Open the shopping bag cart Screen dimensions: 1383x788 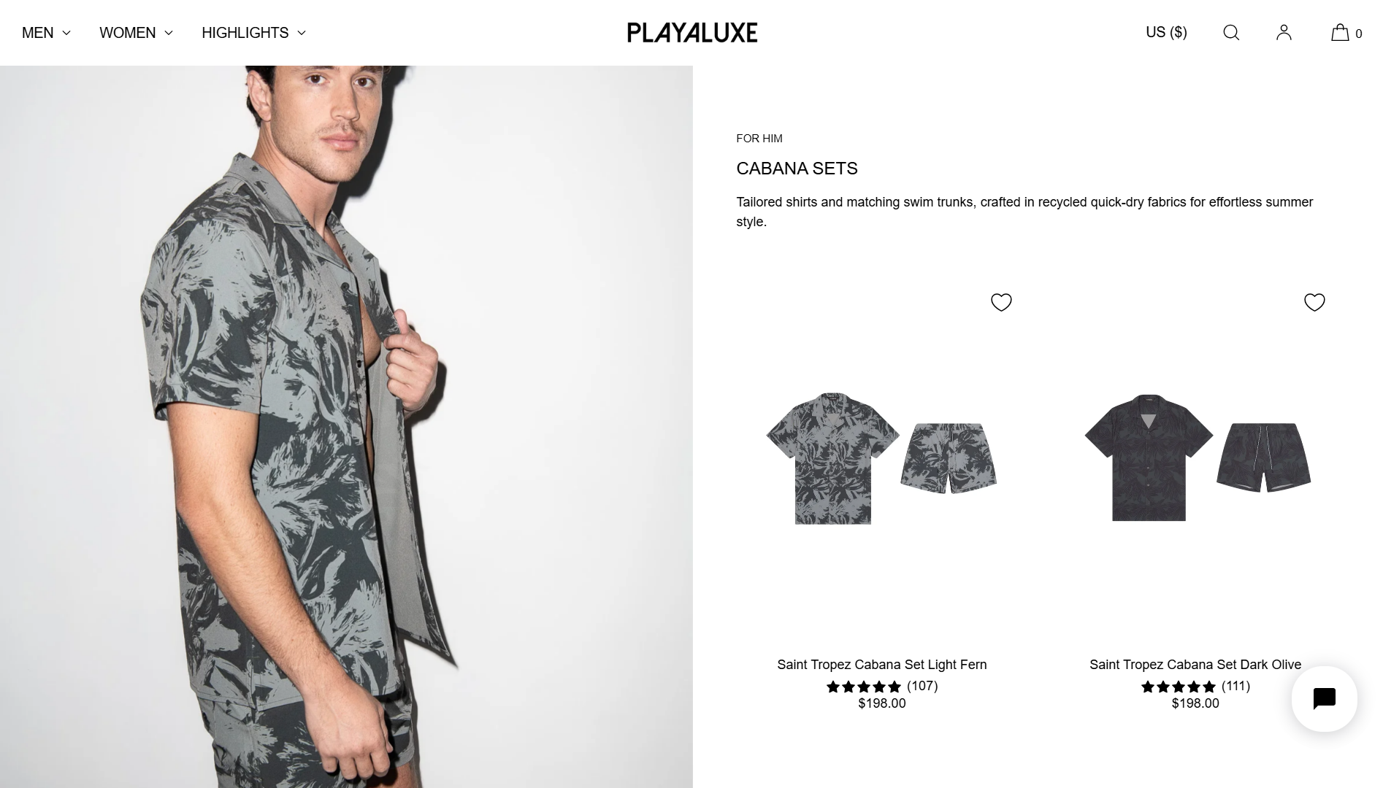(1346, 33)
